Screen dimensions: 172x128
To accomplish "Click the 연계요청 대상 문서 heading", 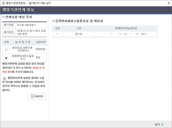I will [x=19, y=17].
